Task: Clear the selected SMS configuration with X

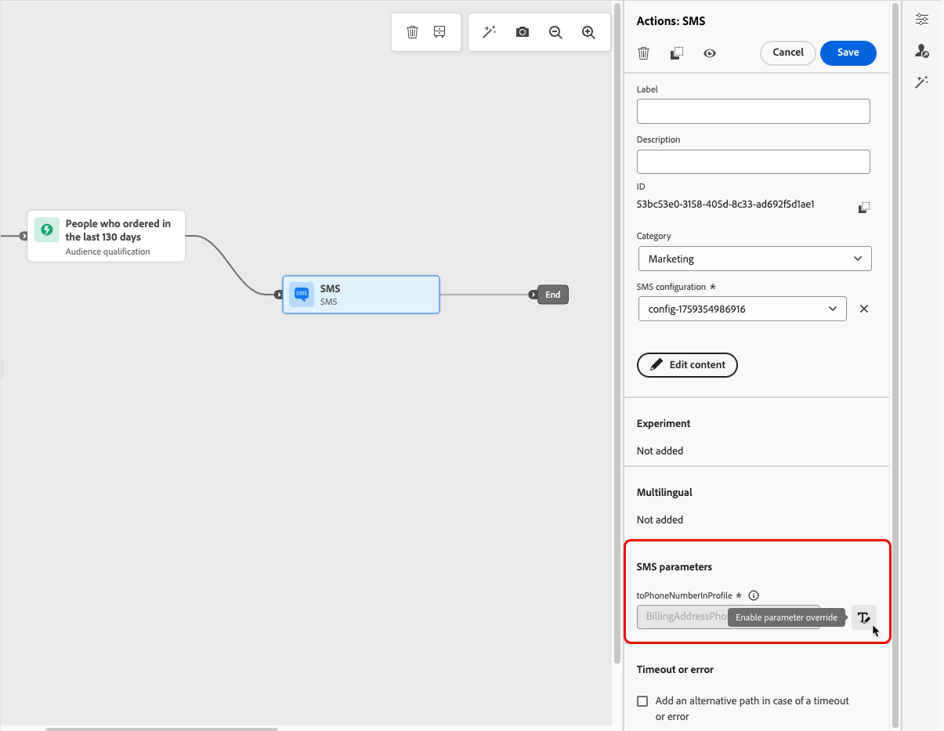Action: coord(864,309)
